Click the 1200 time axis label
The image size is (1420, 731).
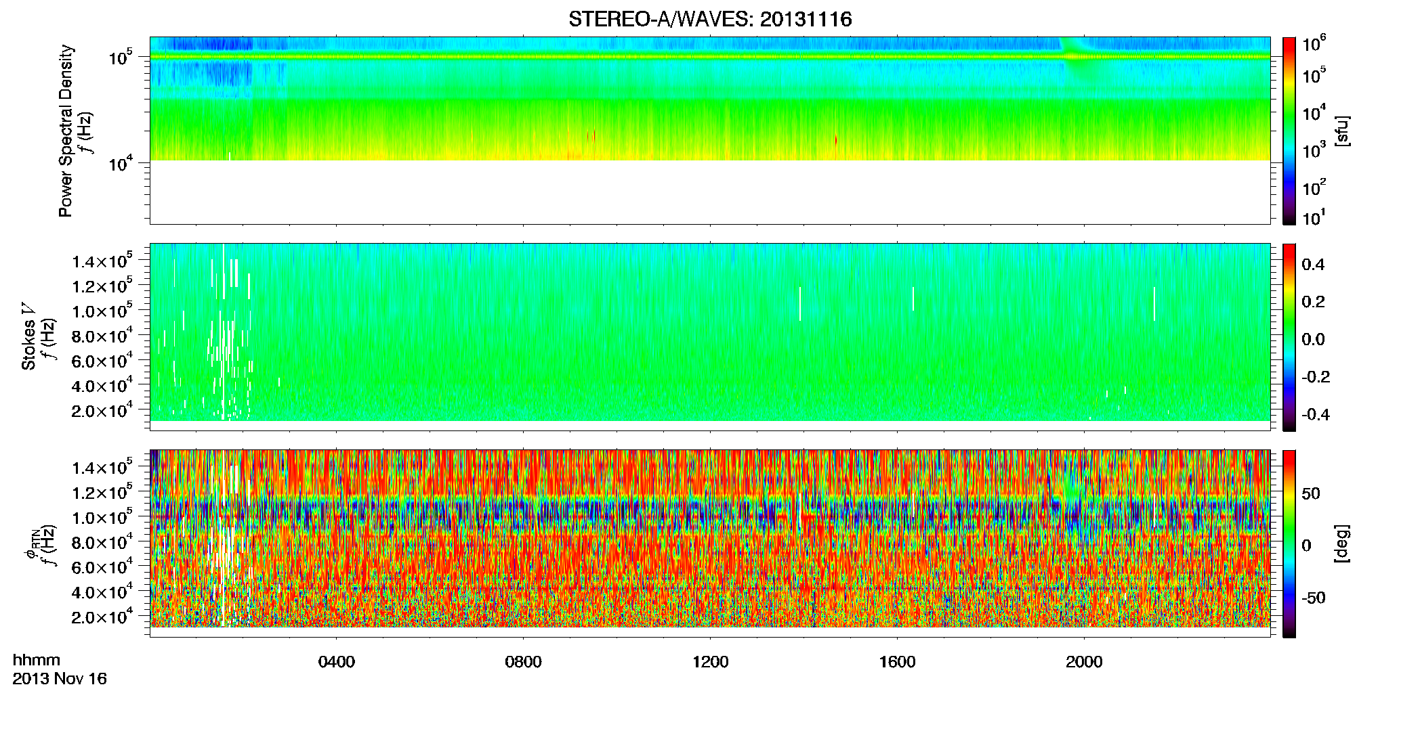711,662
